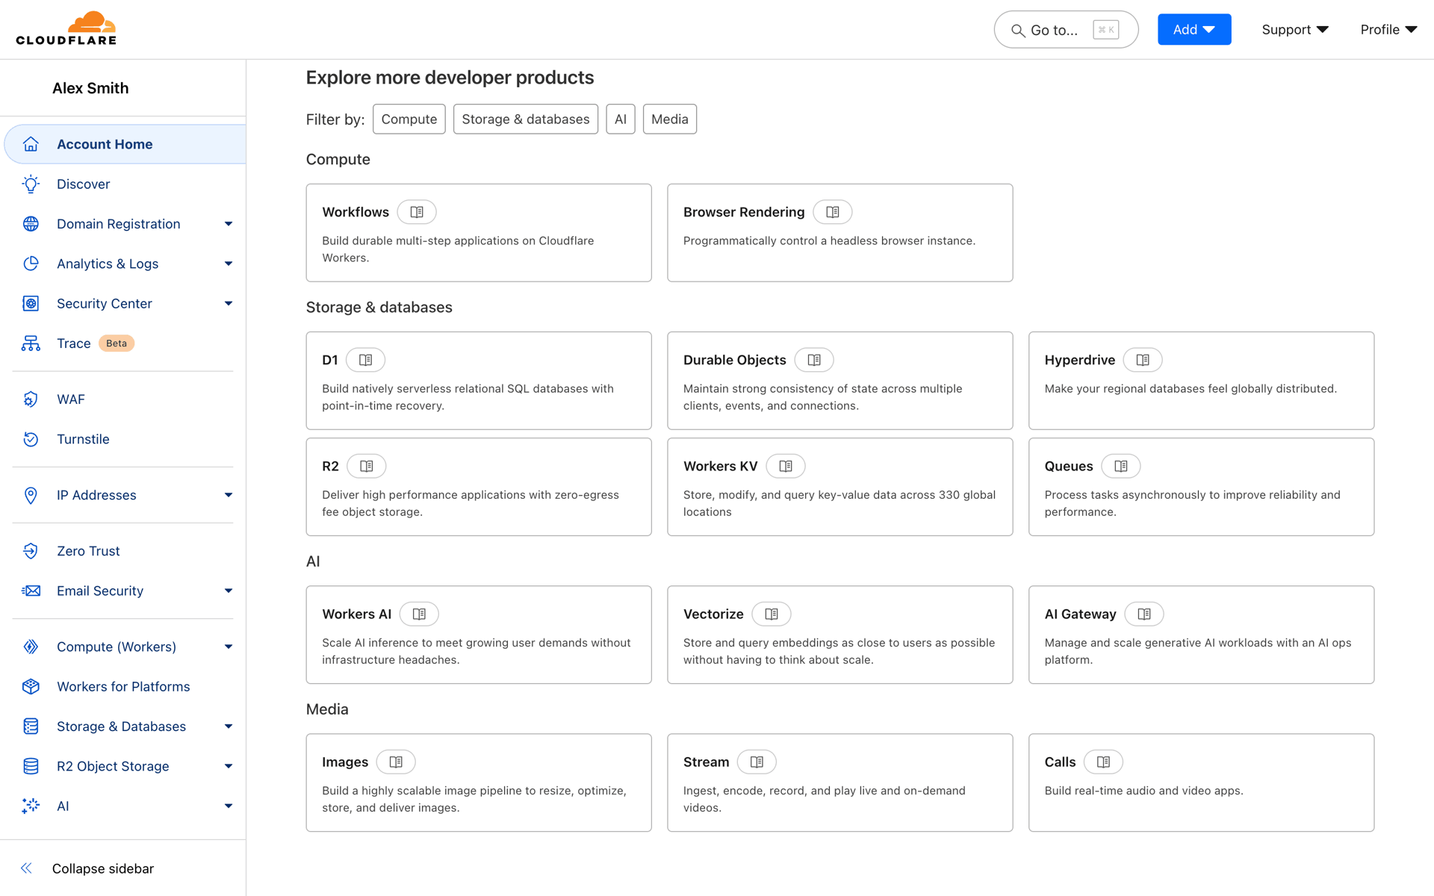Expand Security Center submenu arrow
Viewport: 1434px width, 896px height.
[229, 303]
